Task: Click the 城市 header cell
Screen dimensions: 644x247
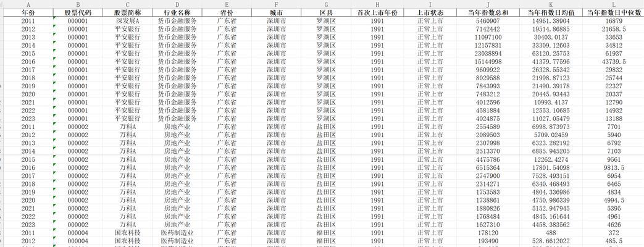Action: 276,13
